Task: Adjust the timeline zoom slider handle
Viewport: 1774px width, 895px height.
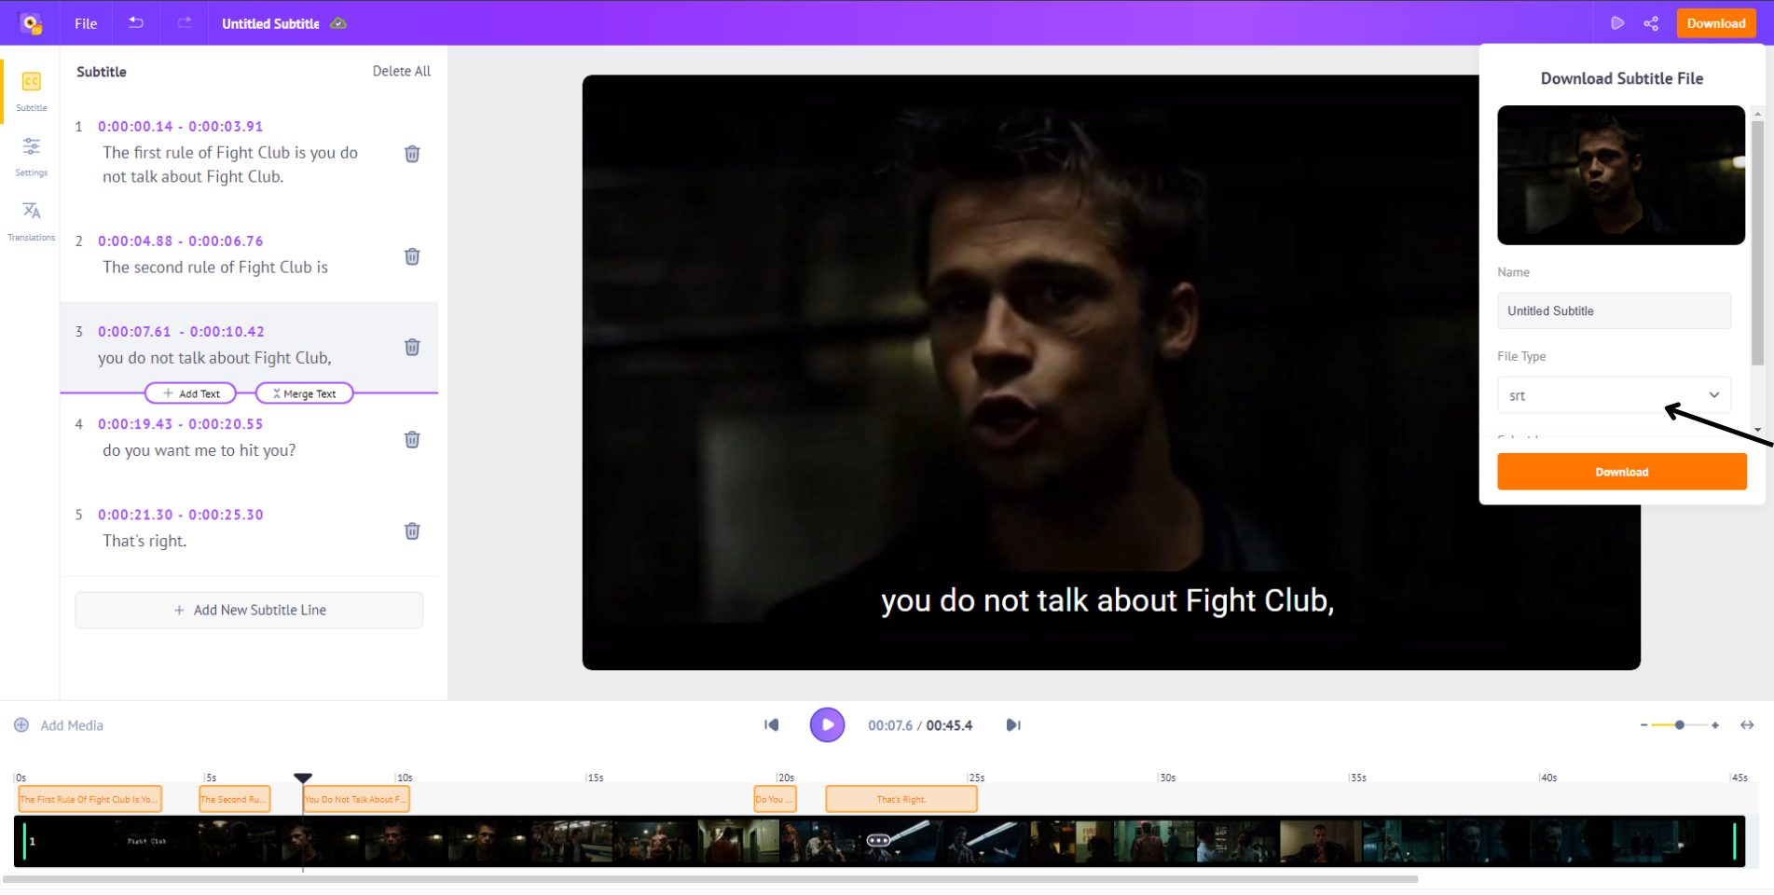Action: pyautogui.click(x=1679, y=725)
